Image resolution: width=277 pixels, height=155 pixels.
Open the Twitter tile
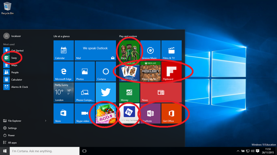[x=106, y=92]
